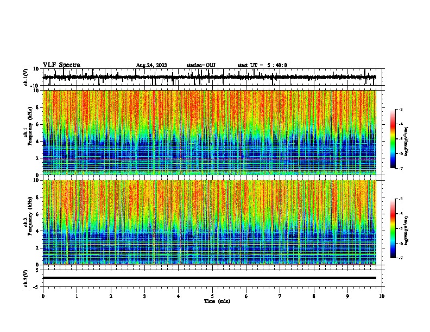This screenshot has width=430, height=332.
Task: Click the ch.3 flat voltage trace
Action: click(x=210, y=278)
